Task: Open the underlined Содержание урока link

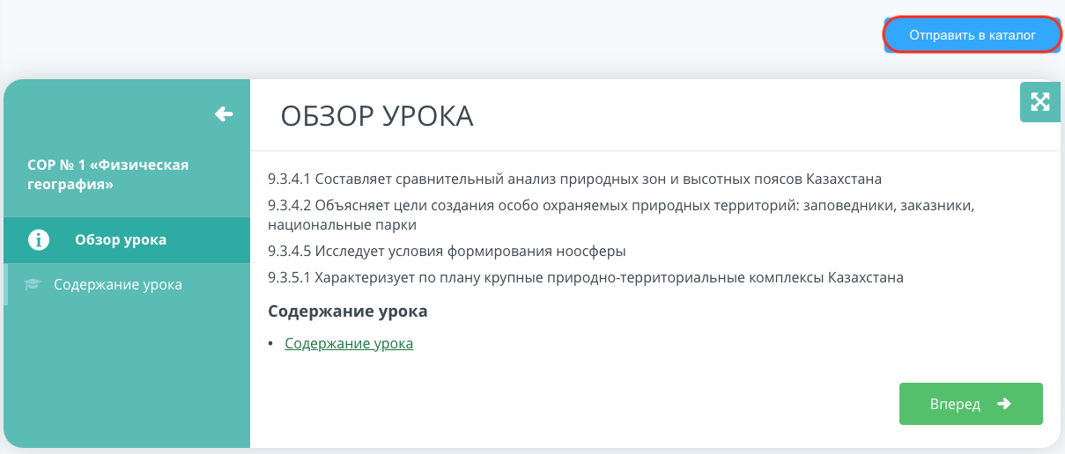Action: [349, 343]
